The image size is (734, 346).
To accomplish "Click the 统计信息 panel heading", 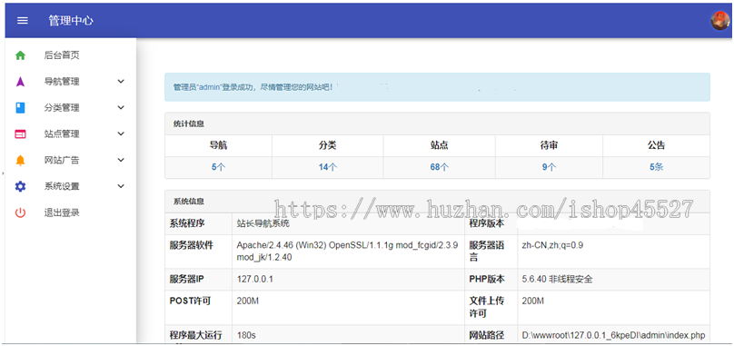I will point(189,124).
